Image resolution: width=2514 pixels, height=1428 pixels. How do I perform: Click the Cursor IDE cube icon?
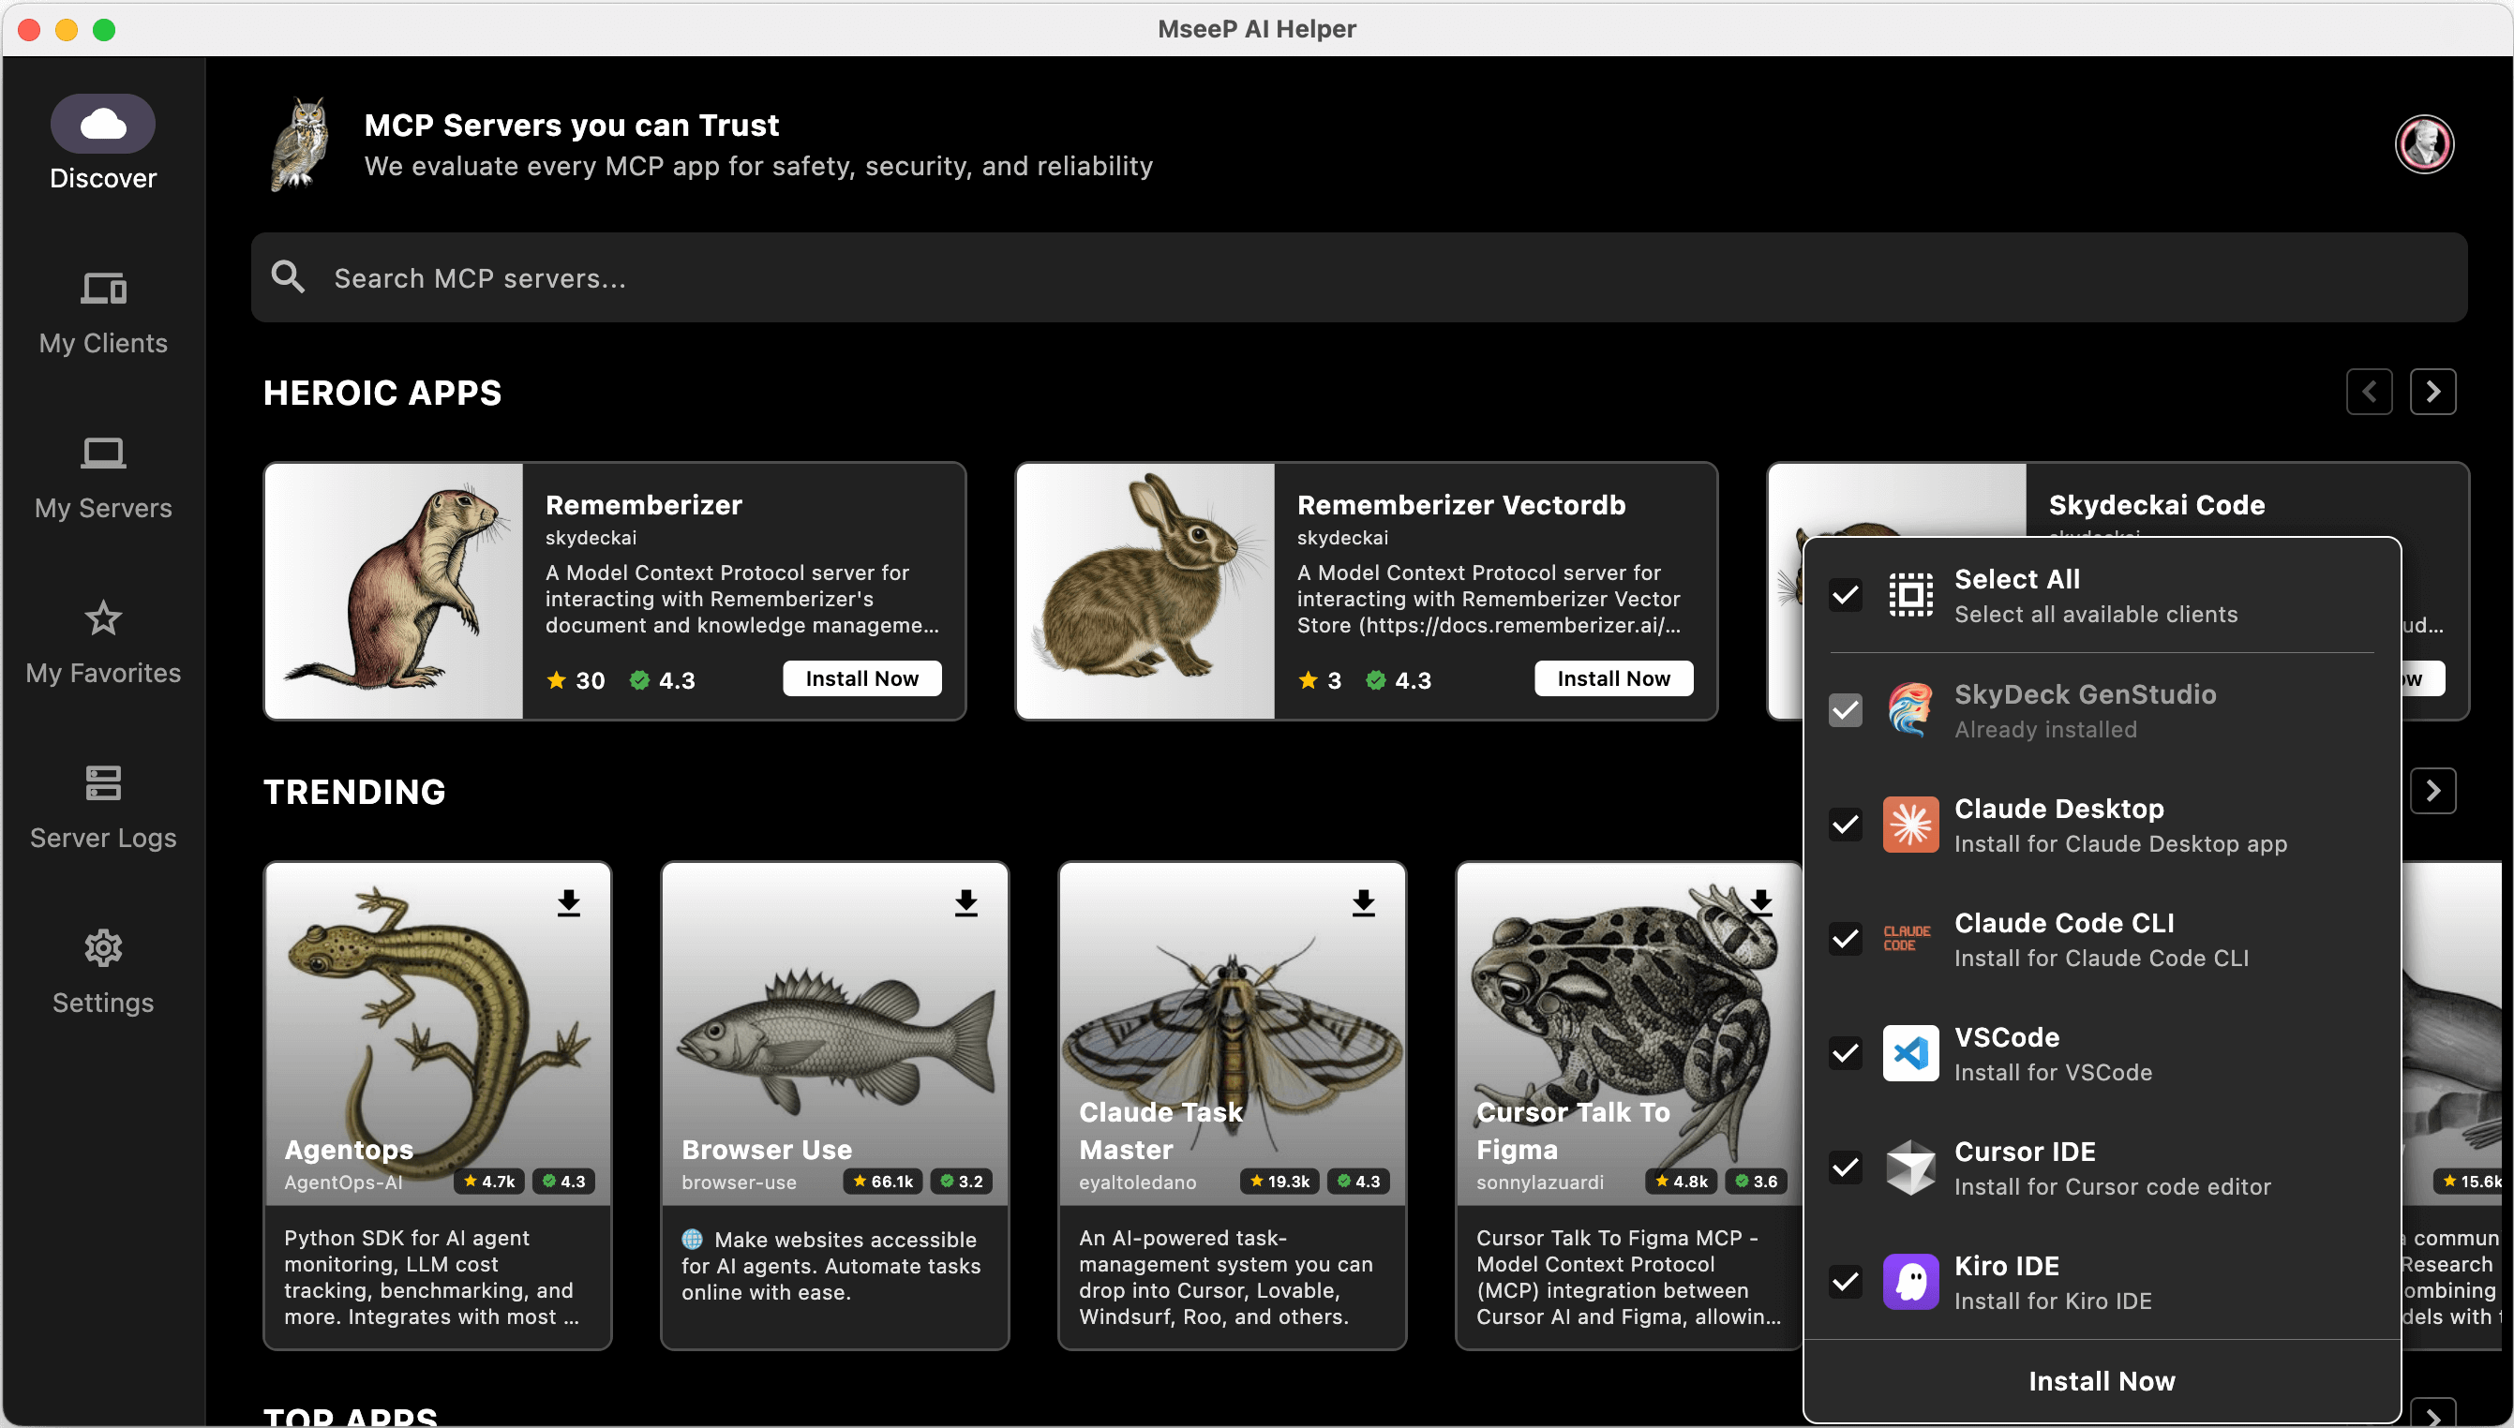[1910, 1168]
